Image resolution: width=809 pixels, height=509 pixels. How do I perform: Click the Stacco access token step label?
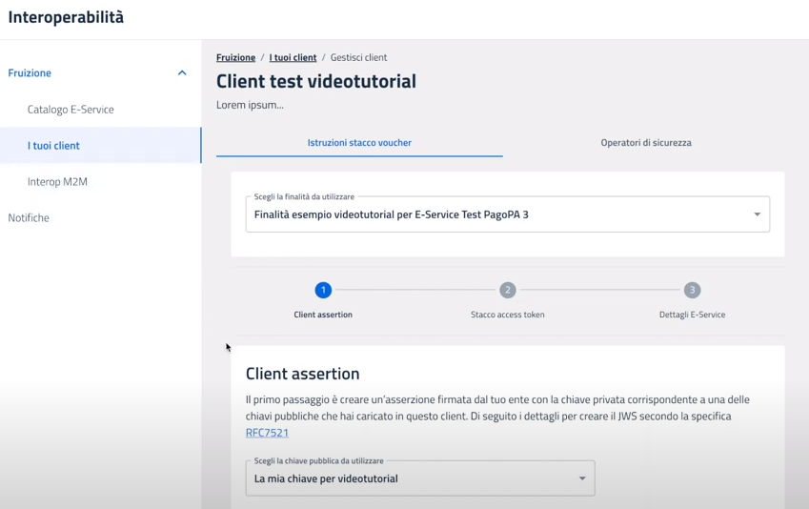point(508,315)
